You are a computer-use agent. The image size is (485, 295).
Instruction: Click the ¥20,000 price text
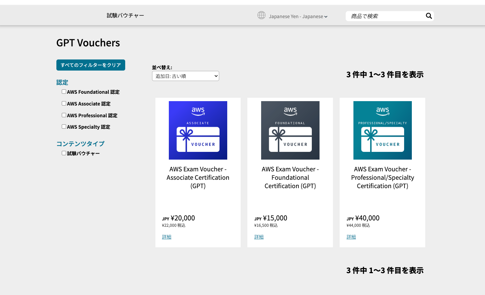pos(183,218)
